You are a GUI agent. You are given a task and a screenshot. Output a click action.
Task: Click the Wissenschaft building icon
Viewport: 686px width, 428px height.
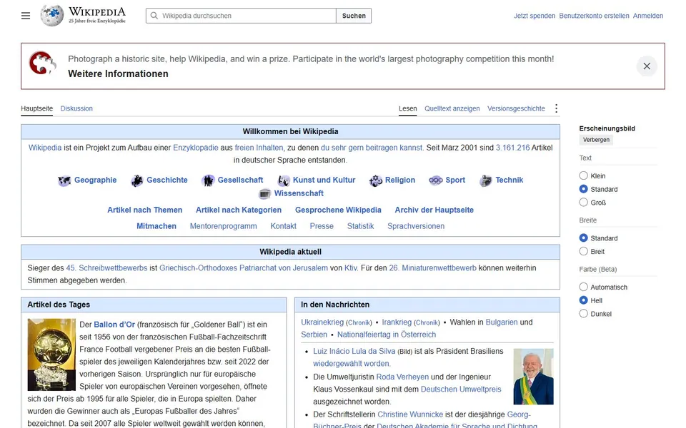point(264,193)
